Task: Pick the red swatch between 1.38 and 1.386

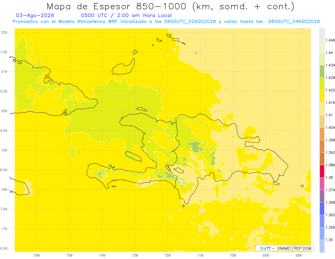Action: click(322, 171)
